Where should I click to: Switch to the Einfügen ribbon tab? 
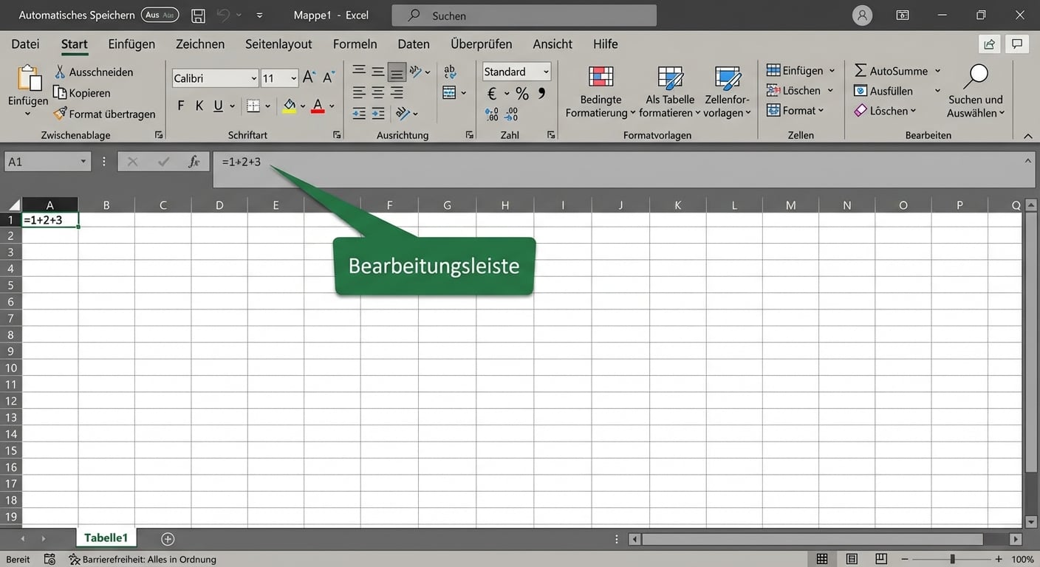pos(131,44)
